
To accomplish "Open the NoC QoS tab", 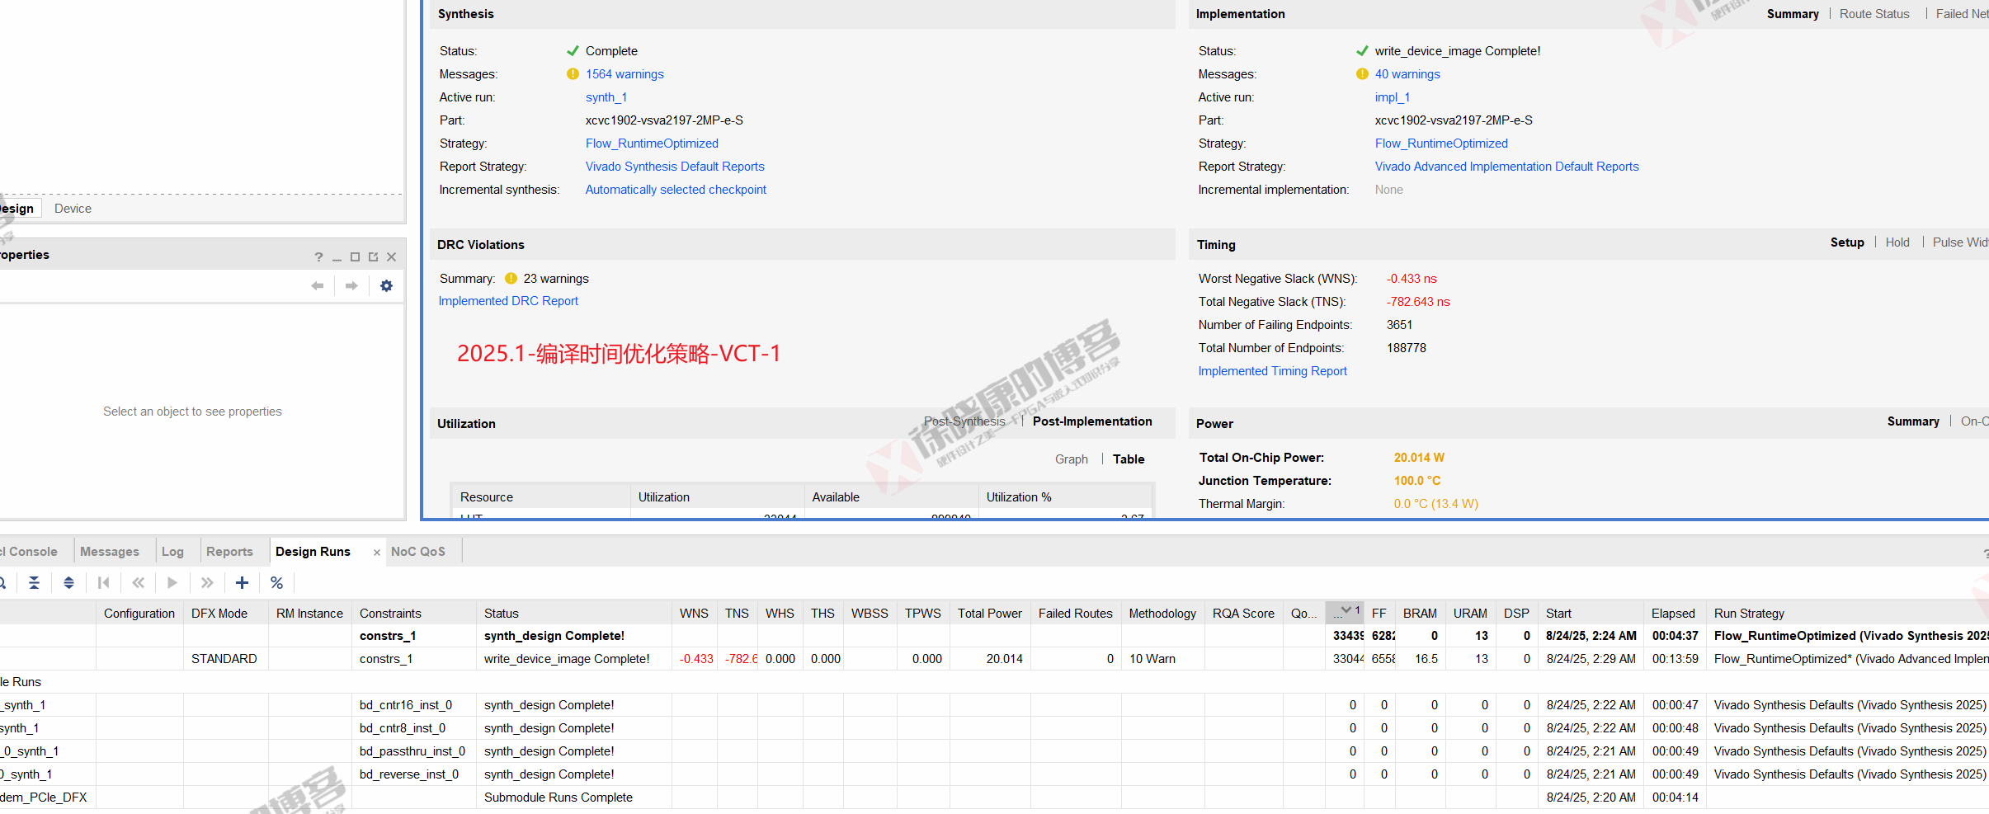I will pyautogui.click(x=418, y=552).
